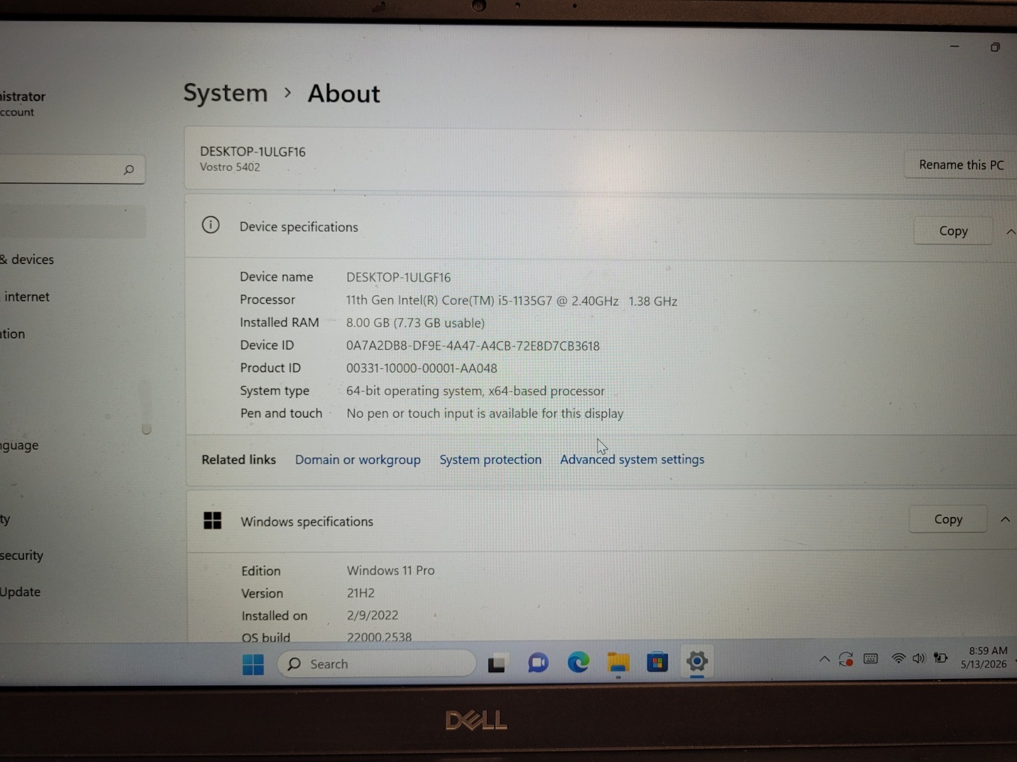Open Windows Update sidebar item
The width and height of the screenshot is (1017, 762).
click(x=20, y=592)
